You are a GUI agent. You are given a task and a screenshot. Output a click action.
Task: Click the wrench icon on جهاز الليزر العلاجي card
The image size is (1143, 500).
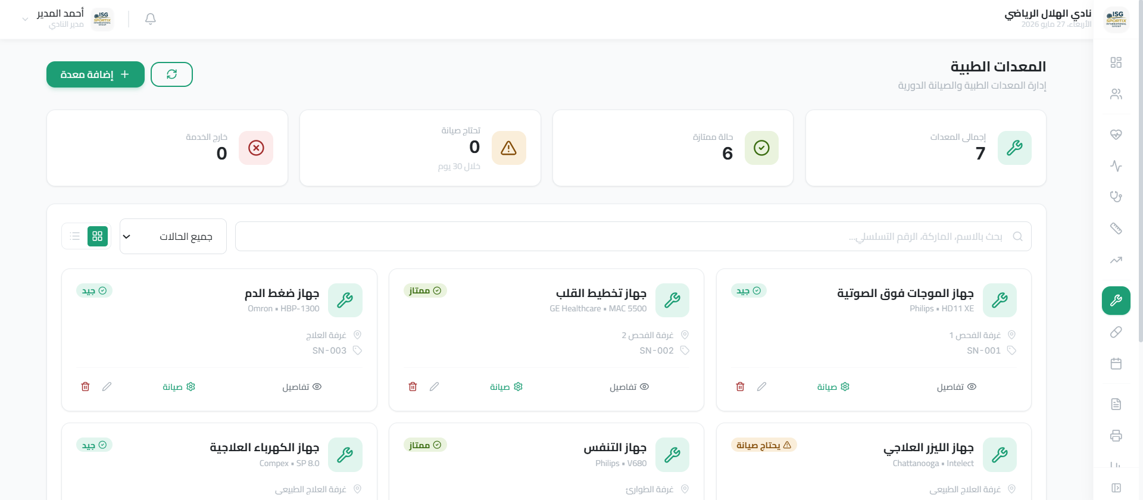[x=1000, y=455]
